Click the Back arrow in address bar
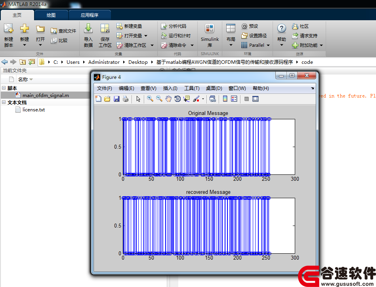This screenshot has height=287, width=376. (x=4, y=62)
